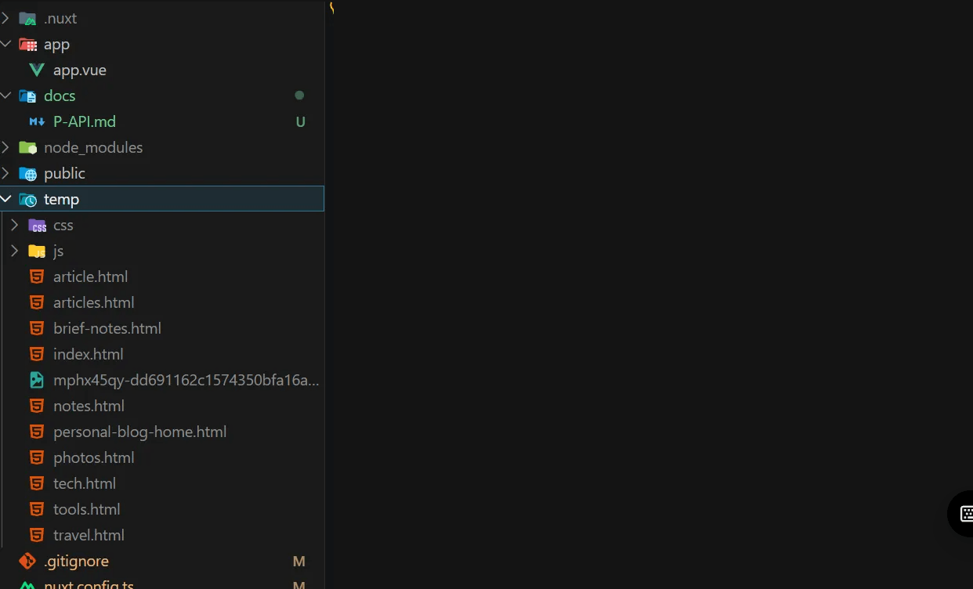The width and height of the screenshot is (973, 589).
Task: Click the green dot badge on docs
Action: tap(299, 96)
